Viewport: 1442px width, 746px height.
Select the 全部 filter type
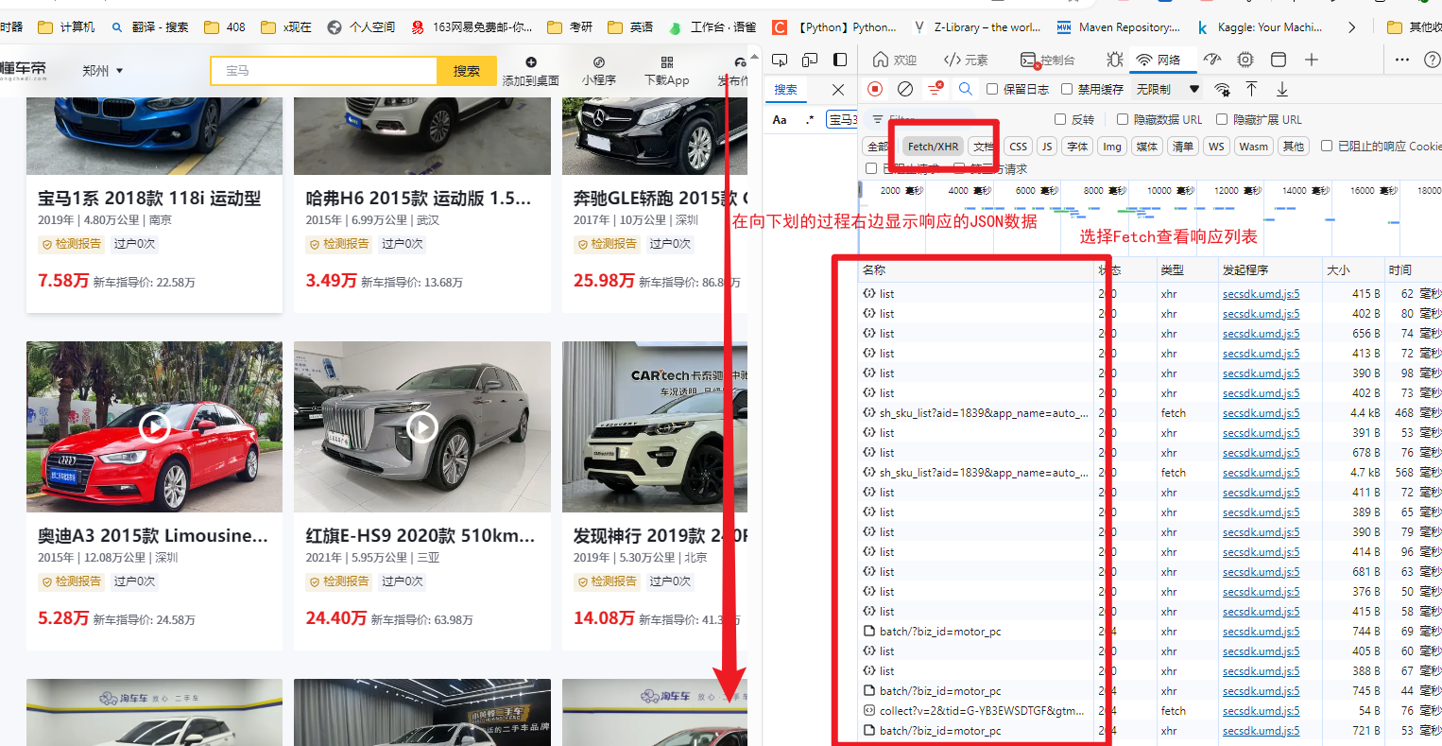pos(878,147)
